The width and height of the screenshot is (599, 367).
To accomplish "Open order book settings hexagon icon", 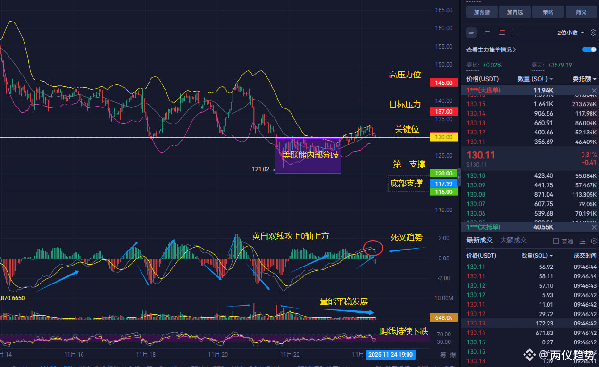I will coord(593,33).
